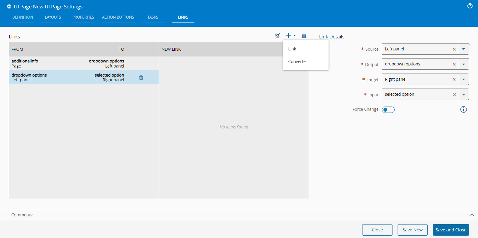The image size is (478, 238).
Task: Click the Force Change info icon
Action: click(463, 110)
